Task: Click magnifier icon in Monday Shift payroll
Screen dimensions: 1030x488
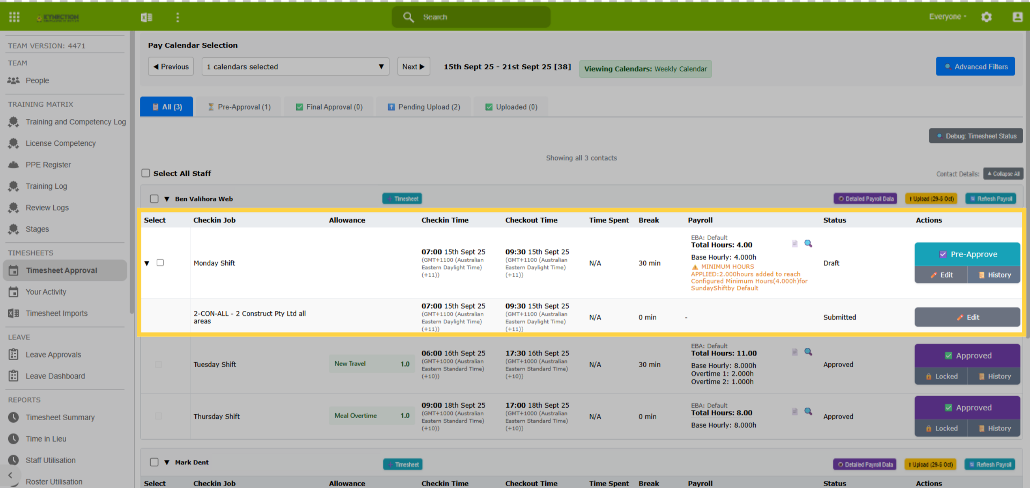Action: pos(808,243)
